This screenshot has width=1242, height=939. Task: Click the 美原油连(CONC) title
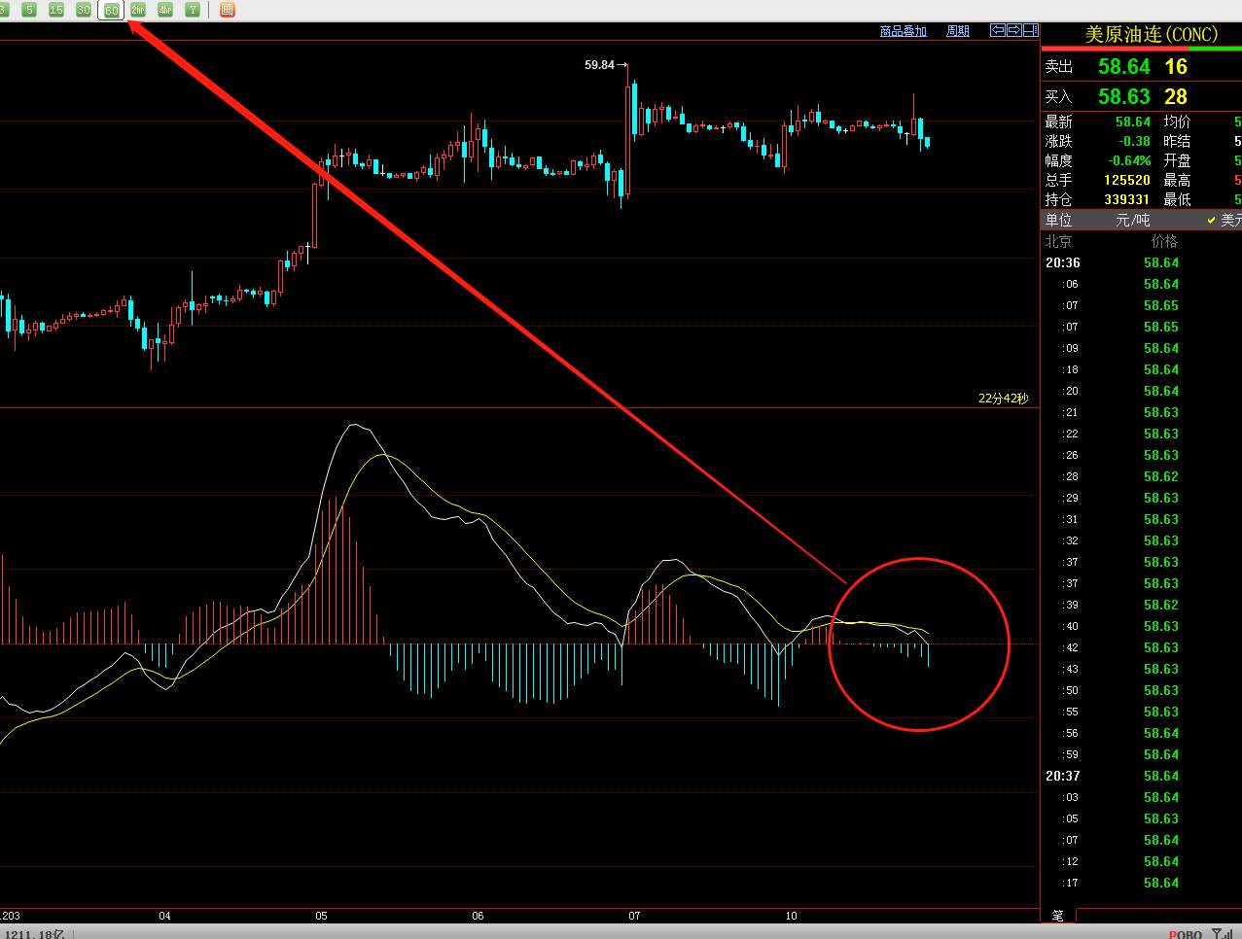(1151, 34)
